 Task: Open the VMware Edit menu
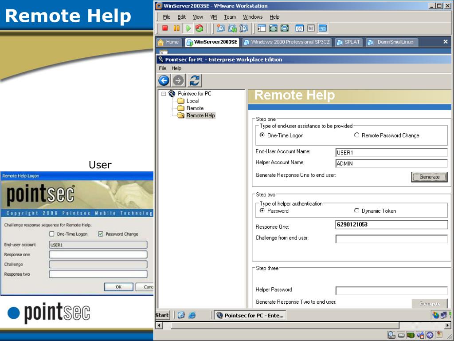[181, 17]
